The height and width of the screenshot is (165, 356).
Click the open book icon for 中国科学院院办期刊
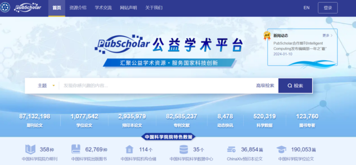(30, 149)
